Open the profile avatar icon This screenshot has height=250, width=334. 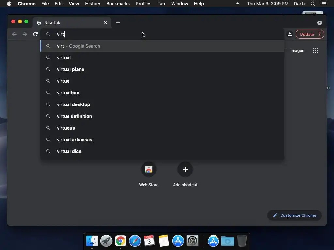pyautogui.click(x=290, y=34)
